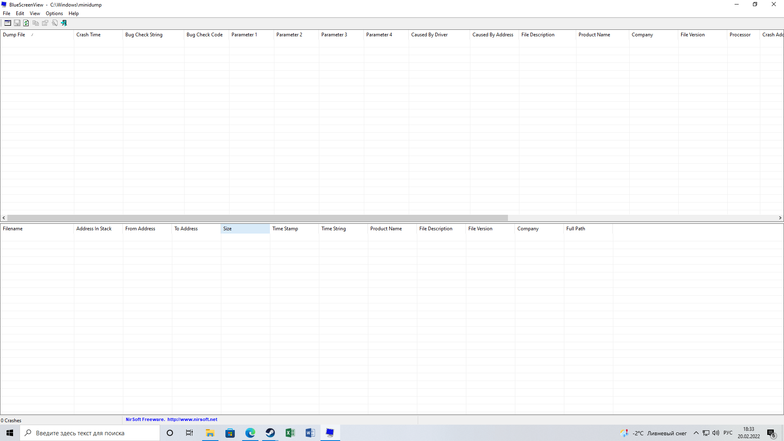Screen dimensions: 784x441
Task: Open the Options menu
Action: click(54, 13)
